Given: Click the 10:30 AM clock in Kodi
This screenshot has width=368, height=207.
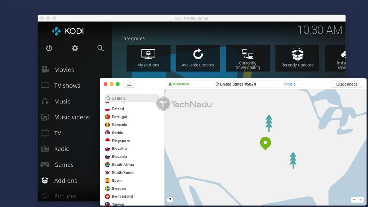Looking at the screenshot, I should click(x=320, y=30).
